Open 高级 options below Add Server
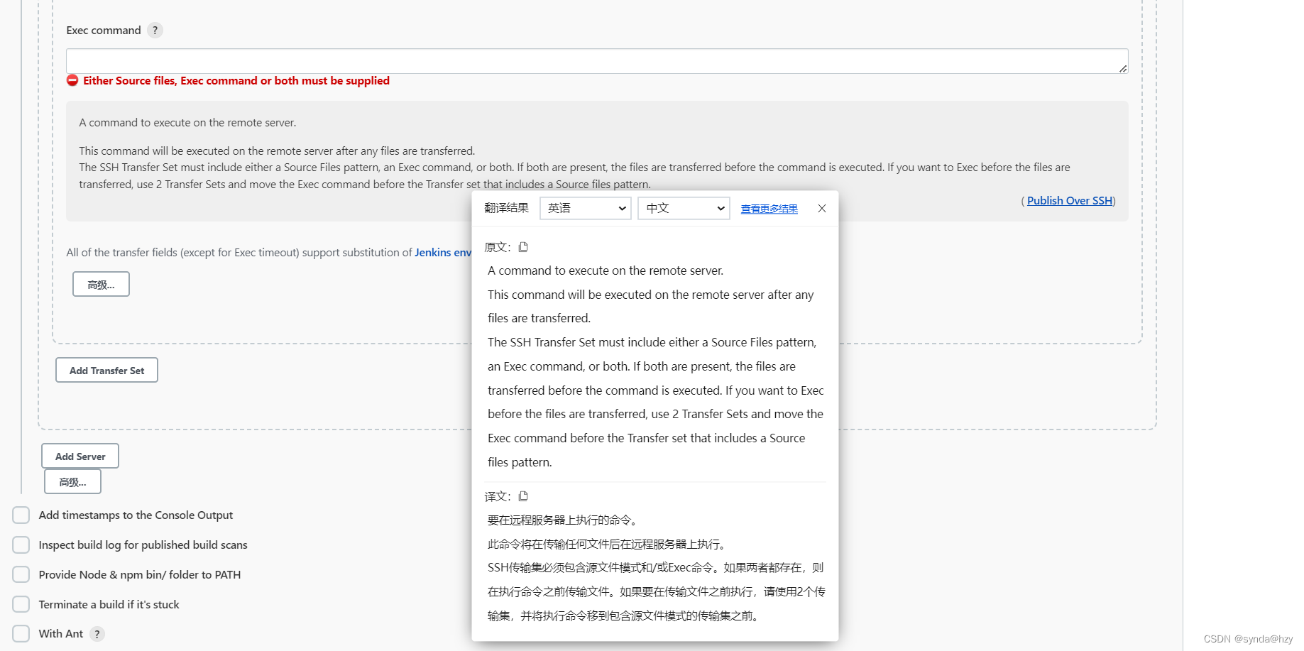 pos(72,481)
